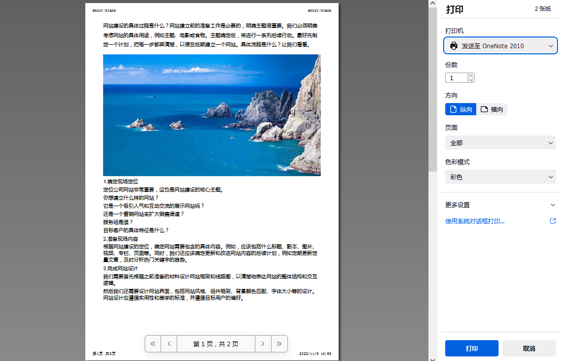Select 纵向 portrait orientation
Image resolution: width=562 pixels, height=361 pixels.
[x=460, y=109]
